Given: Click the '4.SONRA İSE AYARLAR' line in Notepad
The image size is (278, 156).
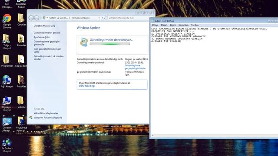Looking at the screenshot, I should (166, 41).
